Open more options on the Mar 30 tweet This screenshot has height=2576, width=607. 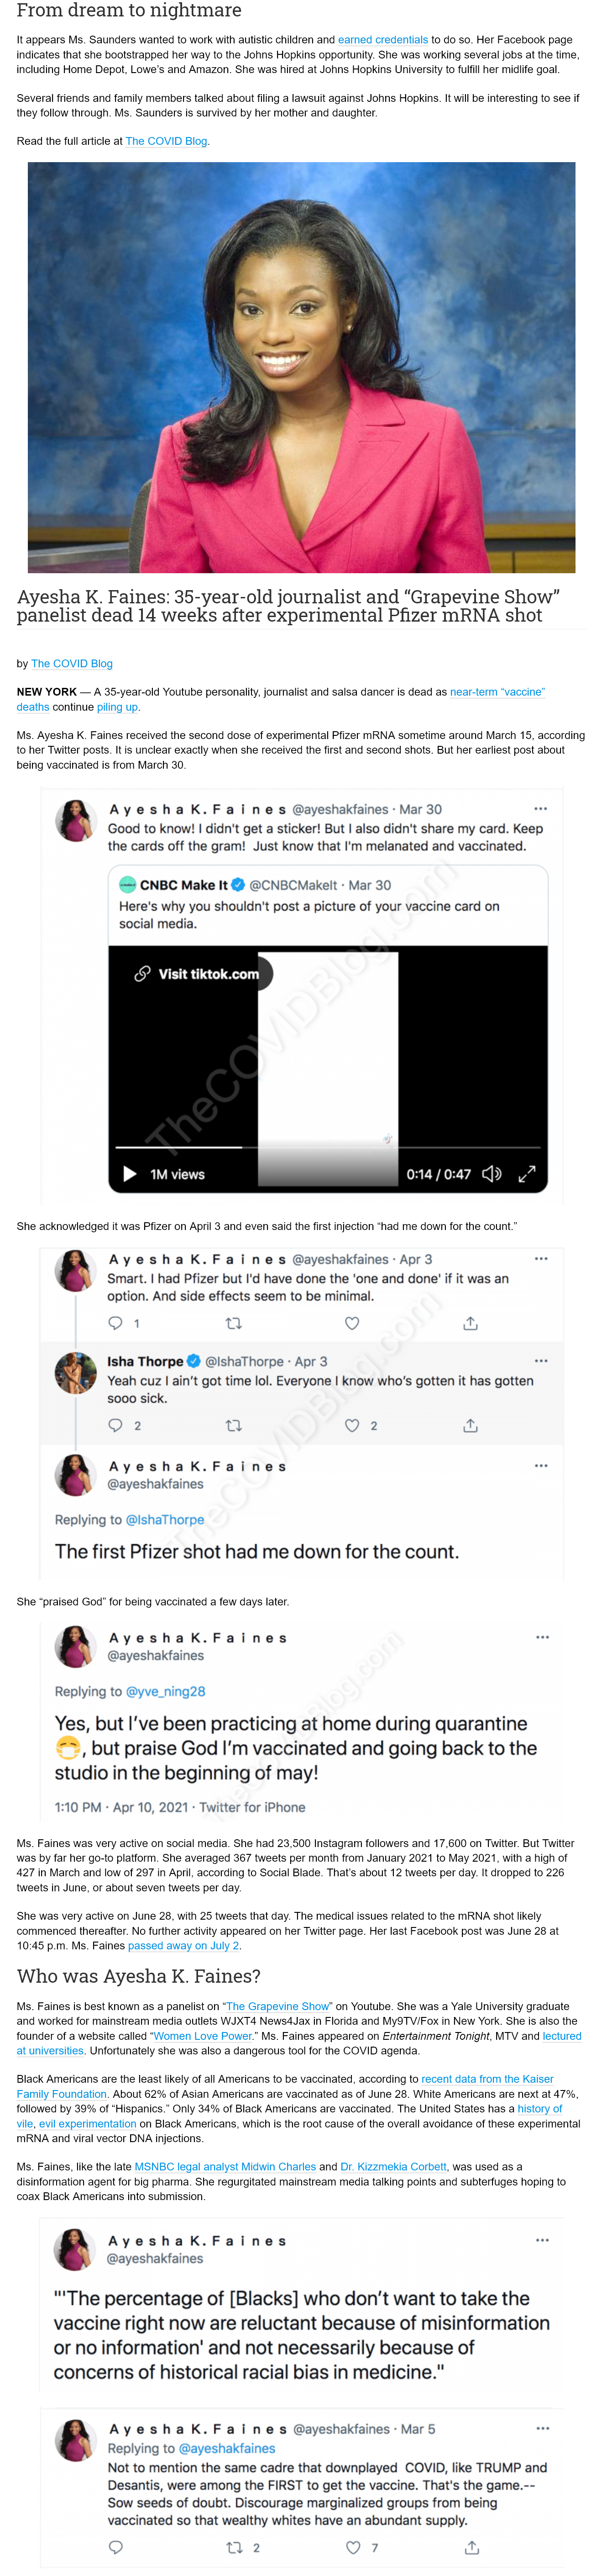click(x=540, y=808)
